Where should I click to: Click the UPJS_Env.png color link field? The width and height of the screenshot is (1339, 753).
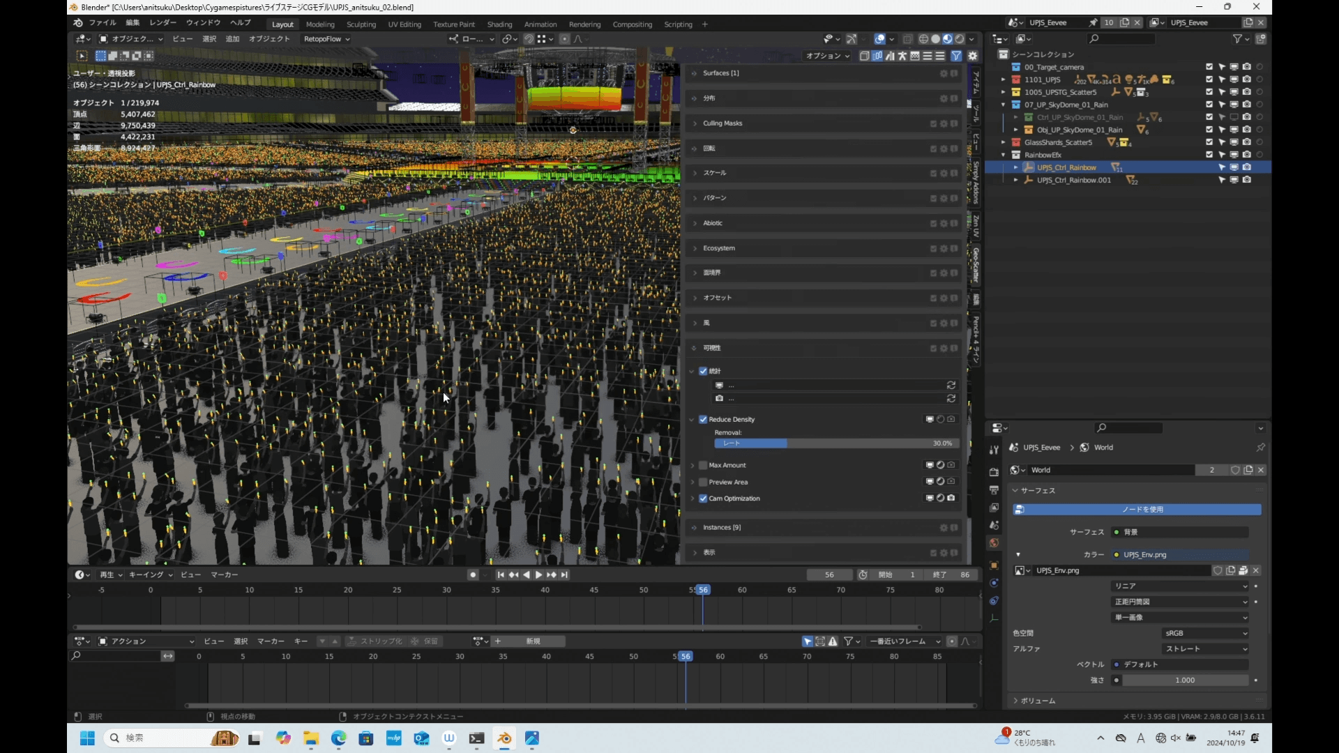1180,555
